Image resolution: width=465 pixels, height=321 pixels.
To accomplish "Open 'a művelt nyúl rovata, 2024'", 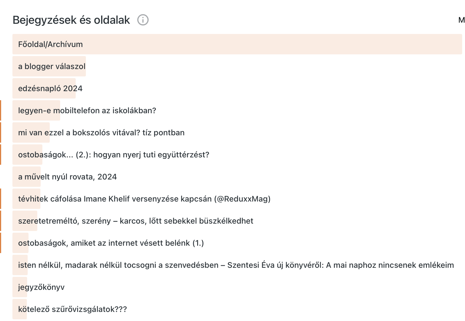I will [x=68, y=177].
